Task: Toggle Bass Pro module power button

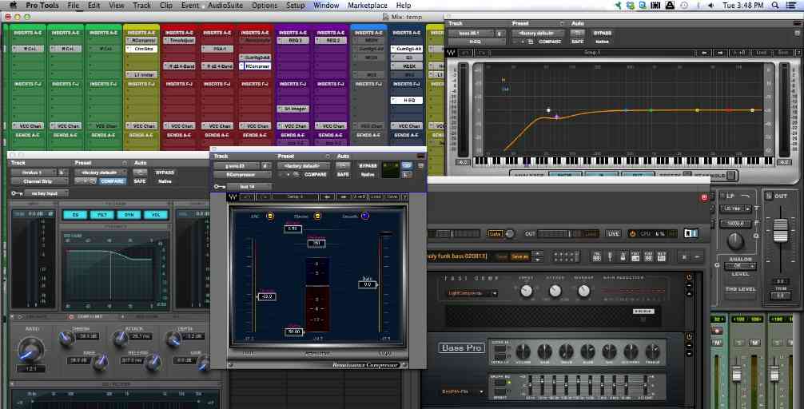Action: 689,337
